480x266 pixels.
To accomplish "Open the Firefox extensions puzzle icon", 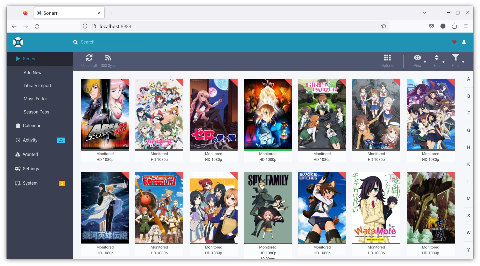I will click(x=454, y=26).
